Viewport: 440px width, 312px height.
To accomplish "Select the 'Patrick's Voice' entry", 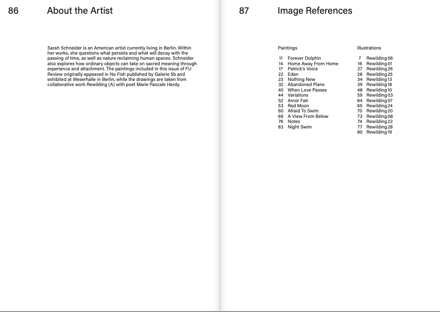I will 302,69.
